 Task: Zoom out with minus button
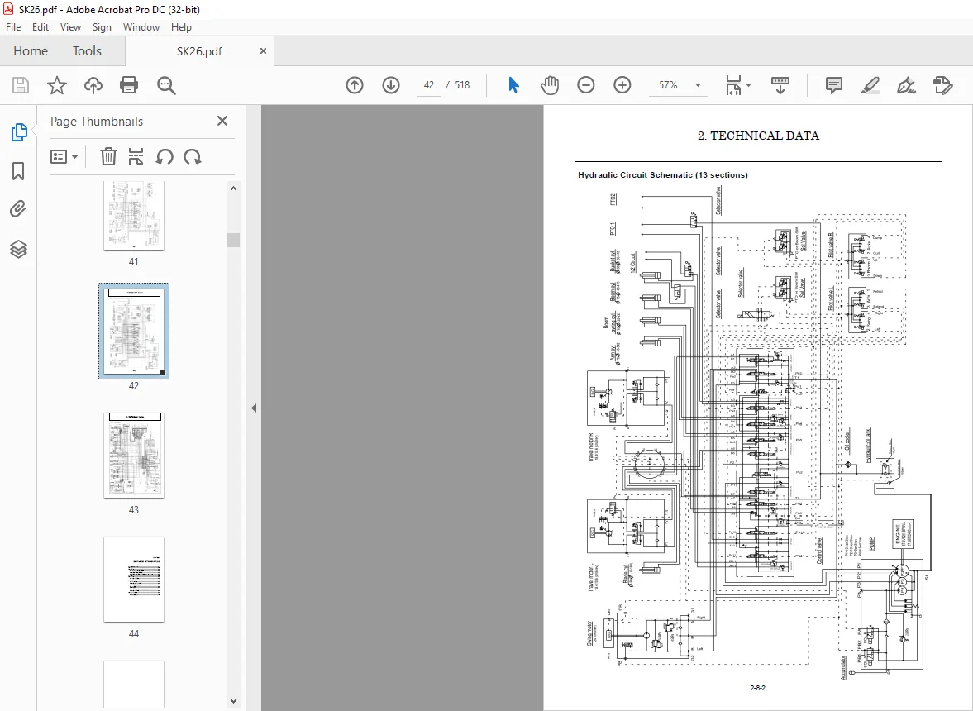click(586, 85)
